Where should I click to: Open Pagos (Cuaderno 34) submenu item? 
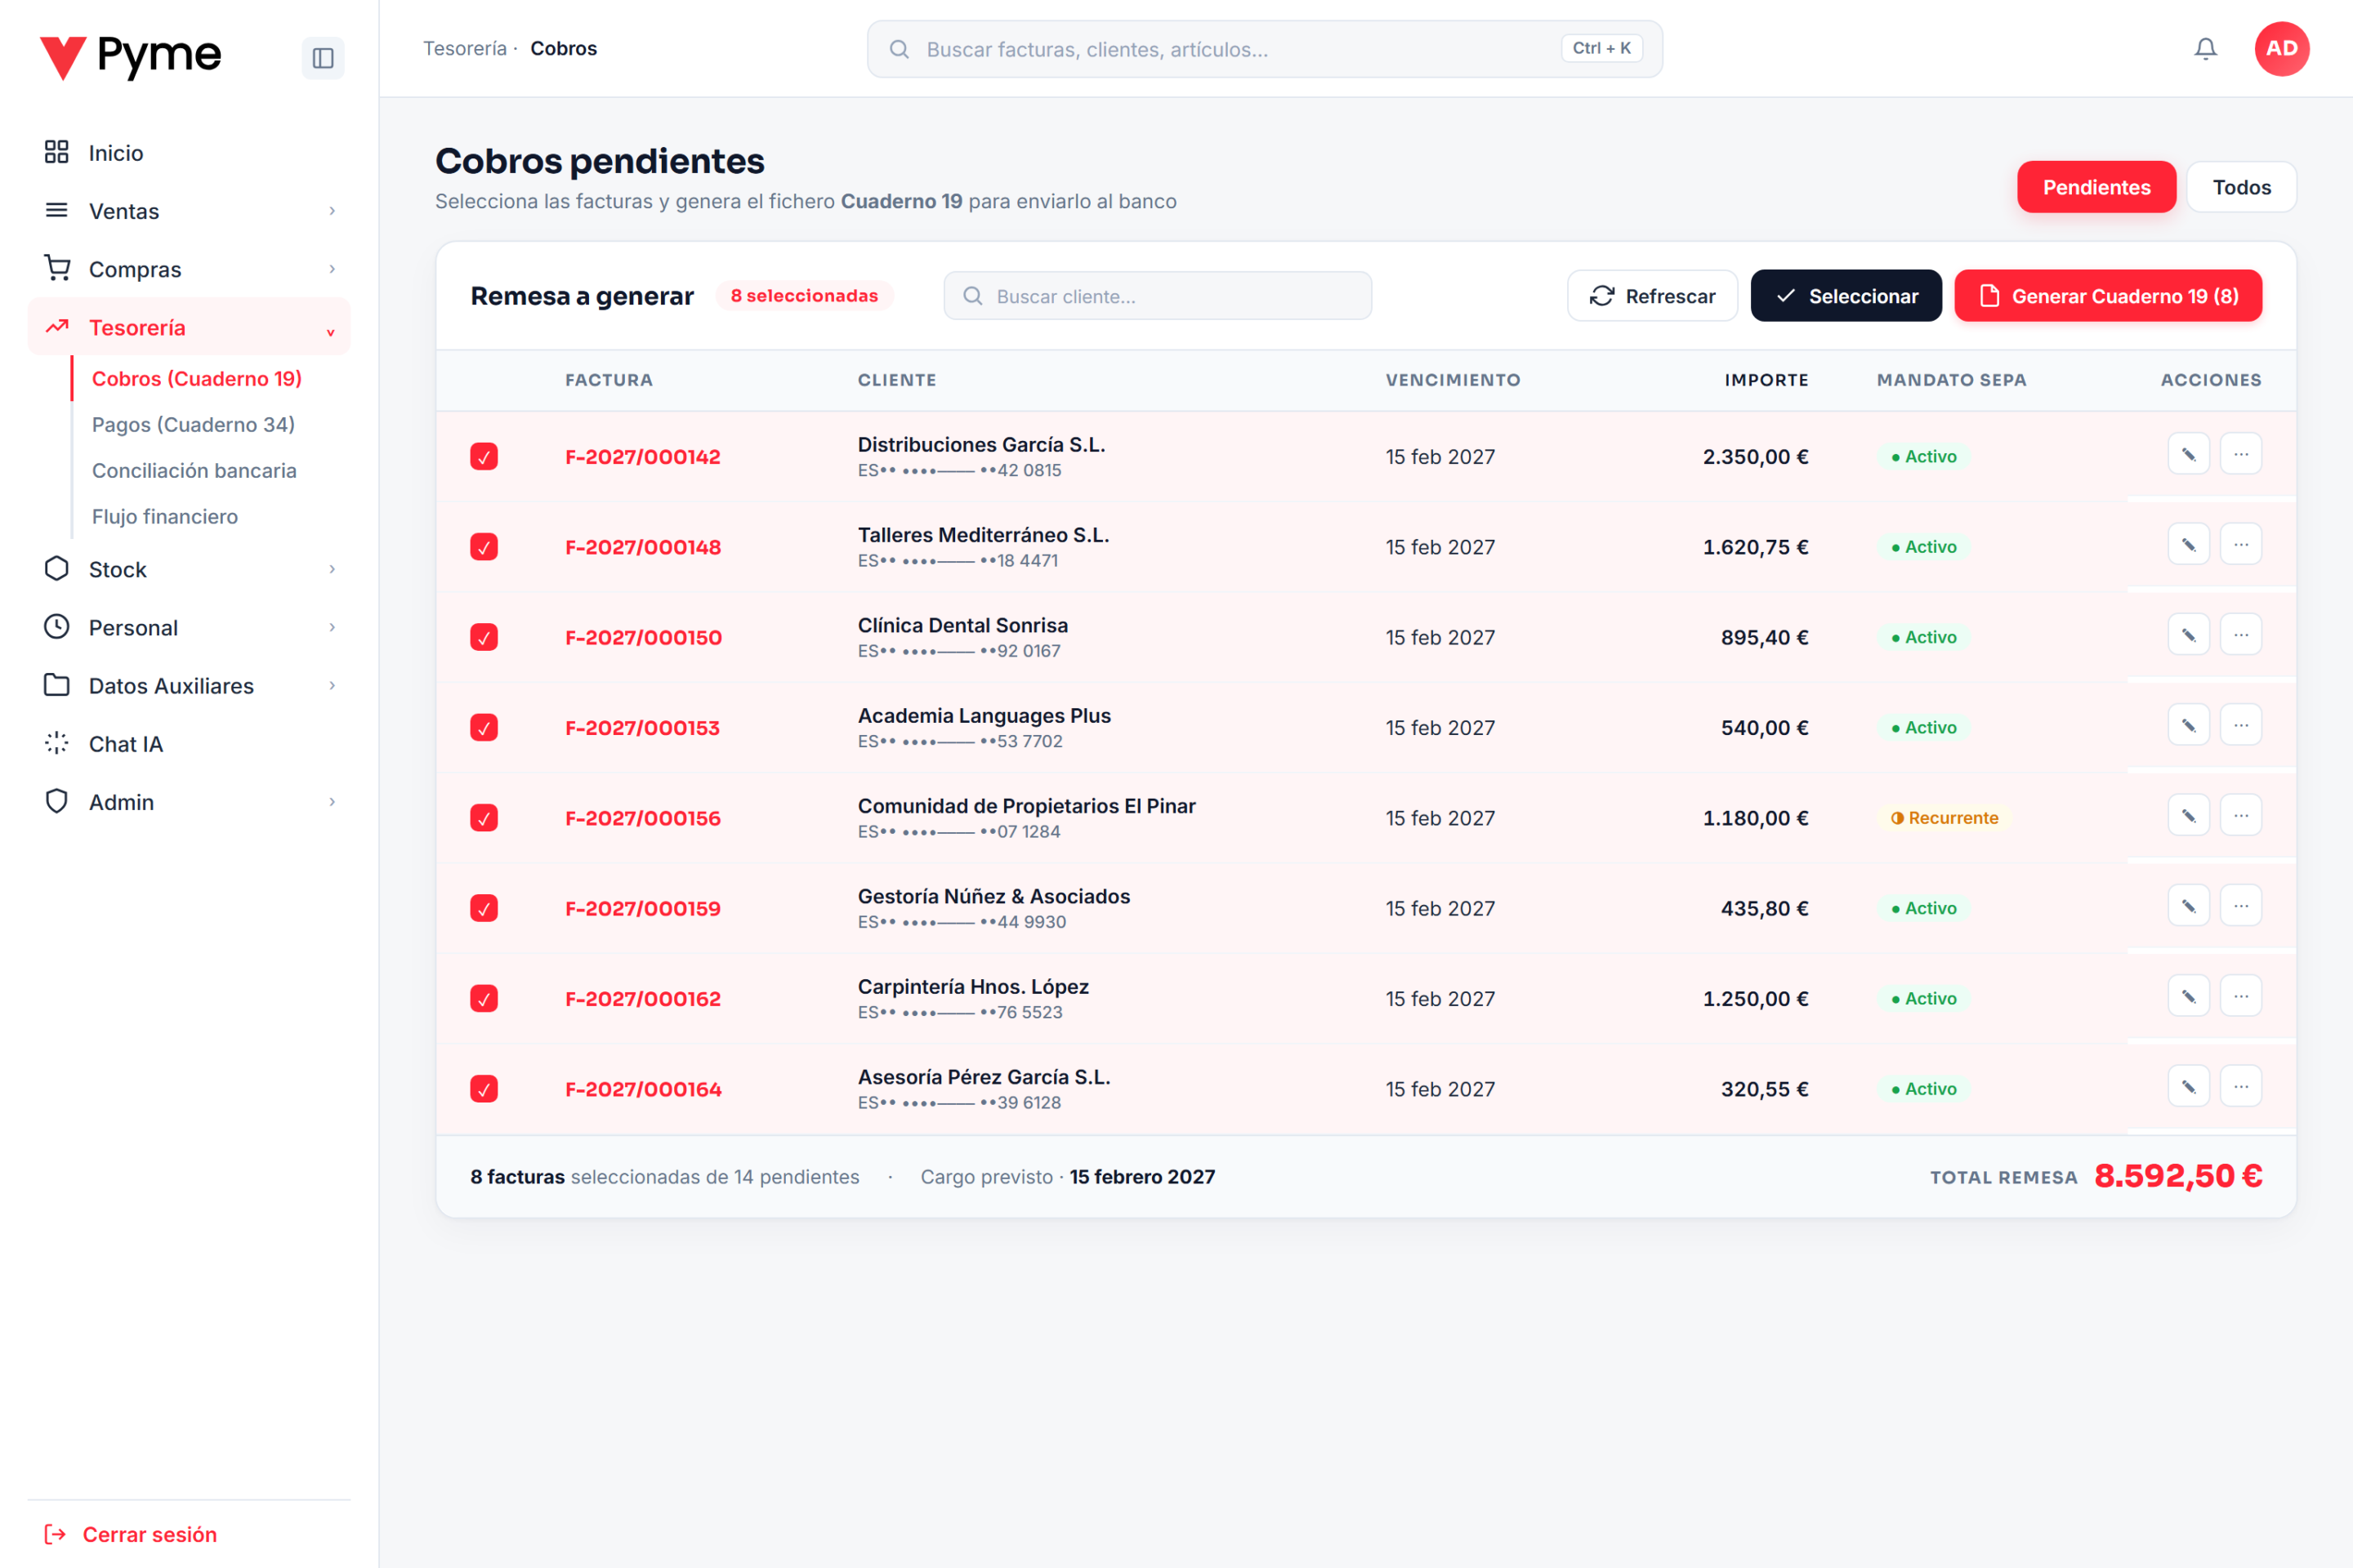(193, 425)
